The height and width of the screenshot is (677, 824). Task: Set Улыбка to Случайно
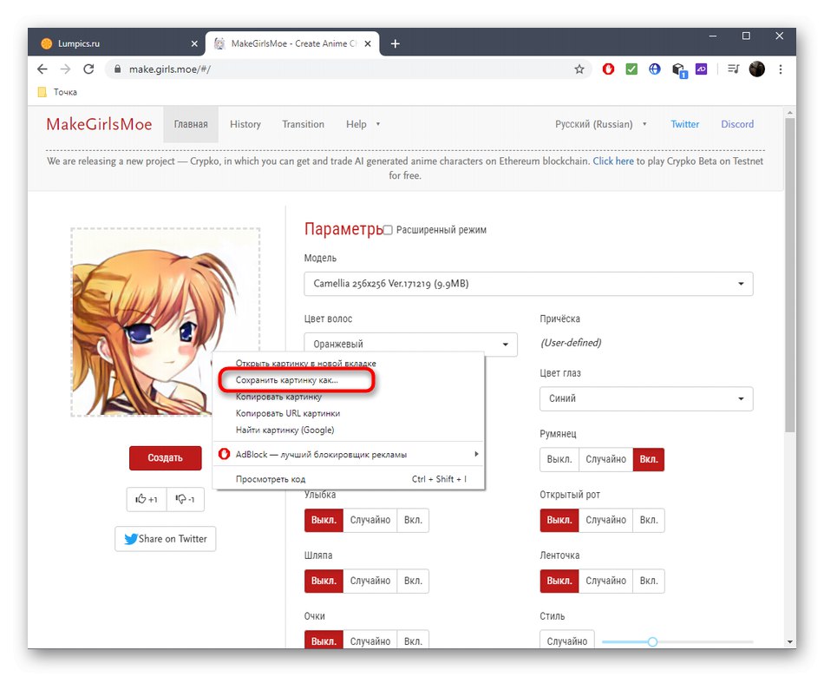[370, 520]
